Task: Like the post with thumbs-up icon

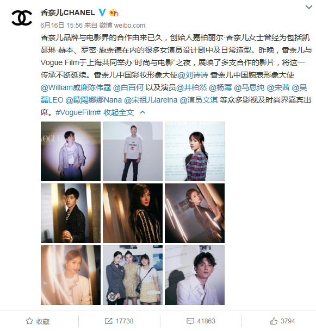Action: click(x=274, y=321)
